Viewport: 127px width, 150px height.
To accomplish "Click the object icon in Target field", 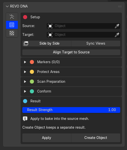I will [50, 35].
